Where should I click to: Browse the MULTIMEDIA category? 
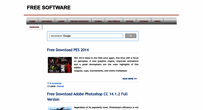click(x=114, y=21)
